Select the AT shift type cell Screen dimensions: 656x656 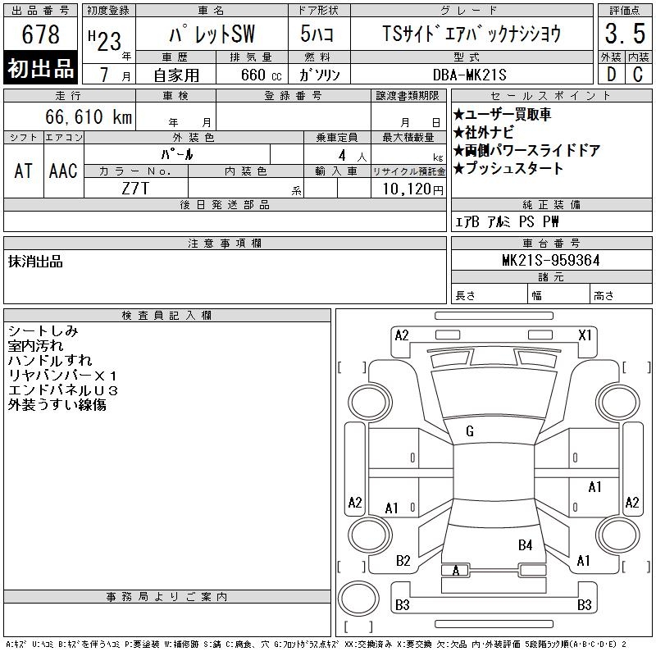click(23, 171)
